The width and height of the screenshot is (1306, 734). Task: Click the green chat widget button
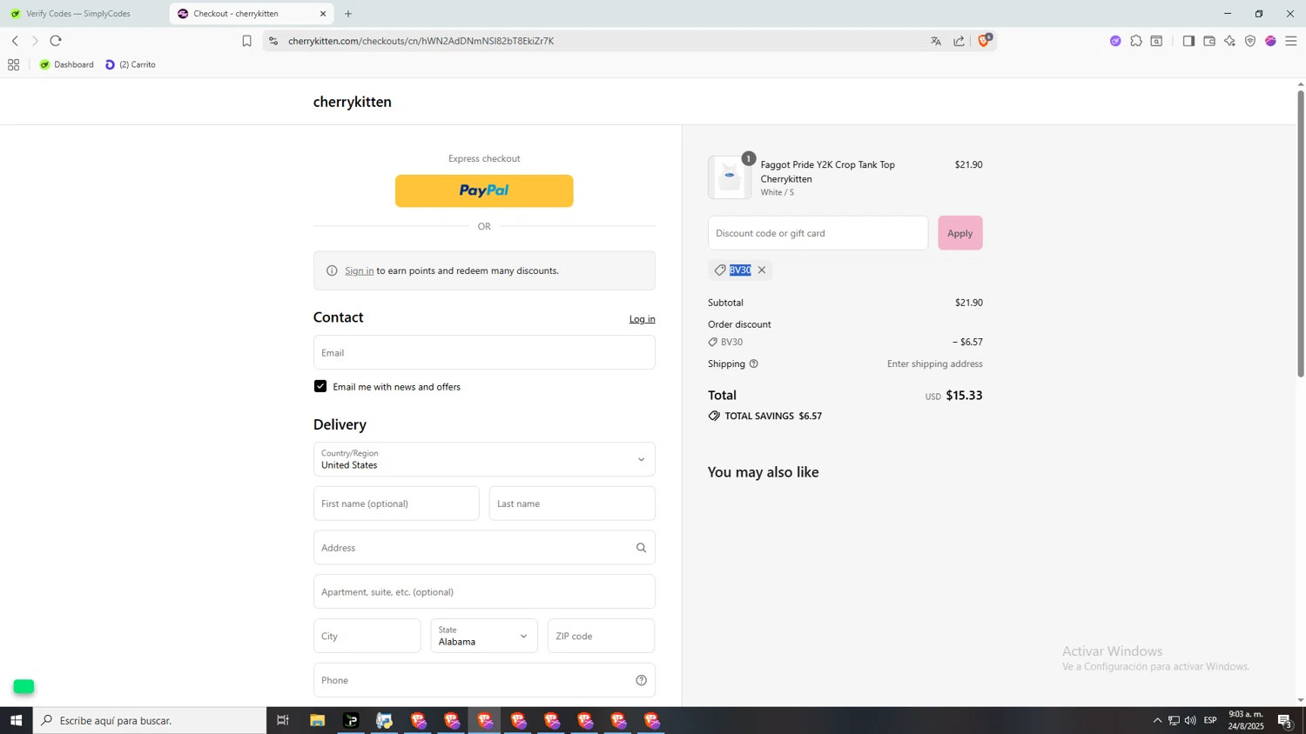pos(24,687)
